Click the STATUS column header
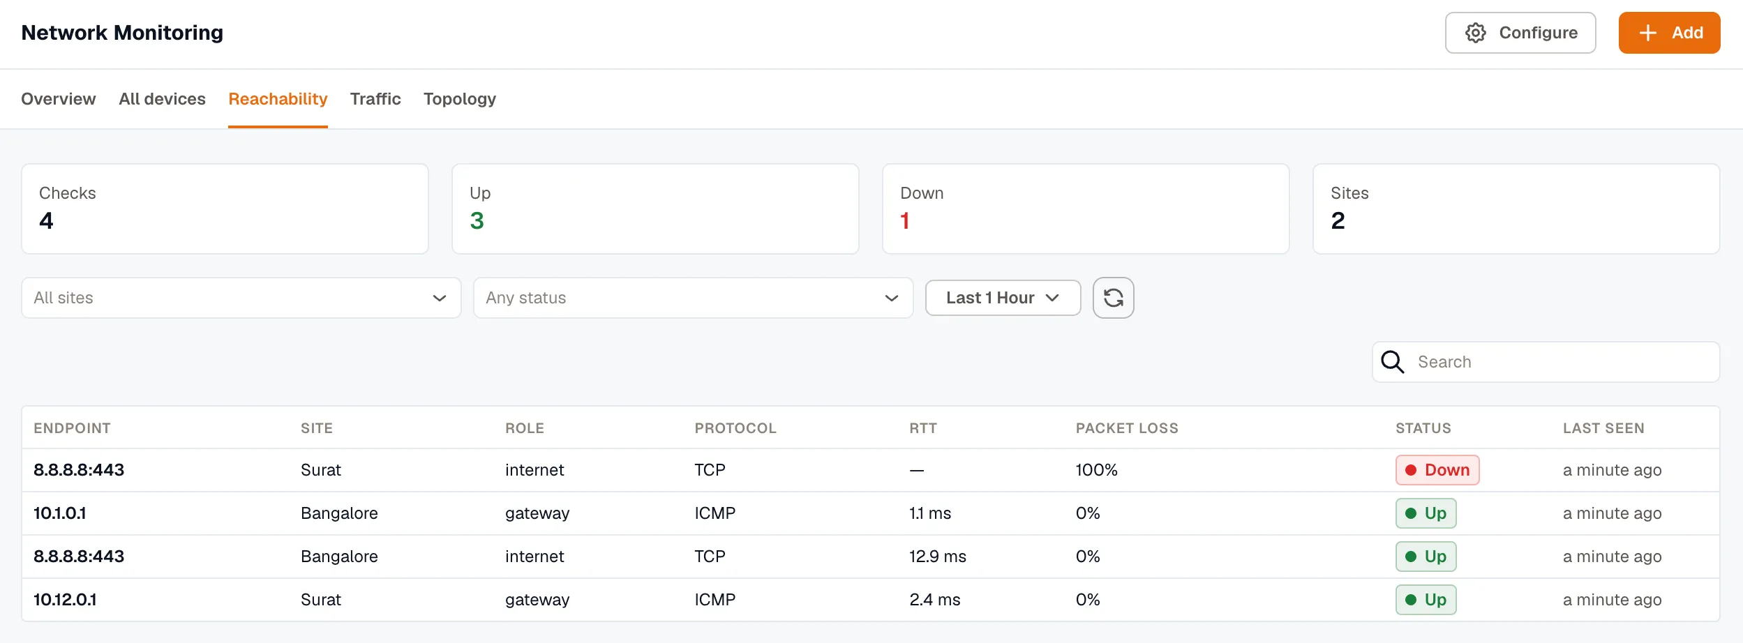The width and height of the screenshot is (1743, 643). pyautogui.click(x=1423, y=428)
